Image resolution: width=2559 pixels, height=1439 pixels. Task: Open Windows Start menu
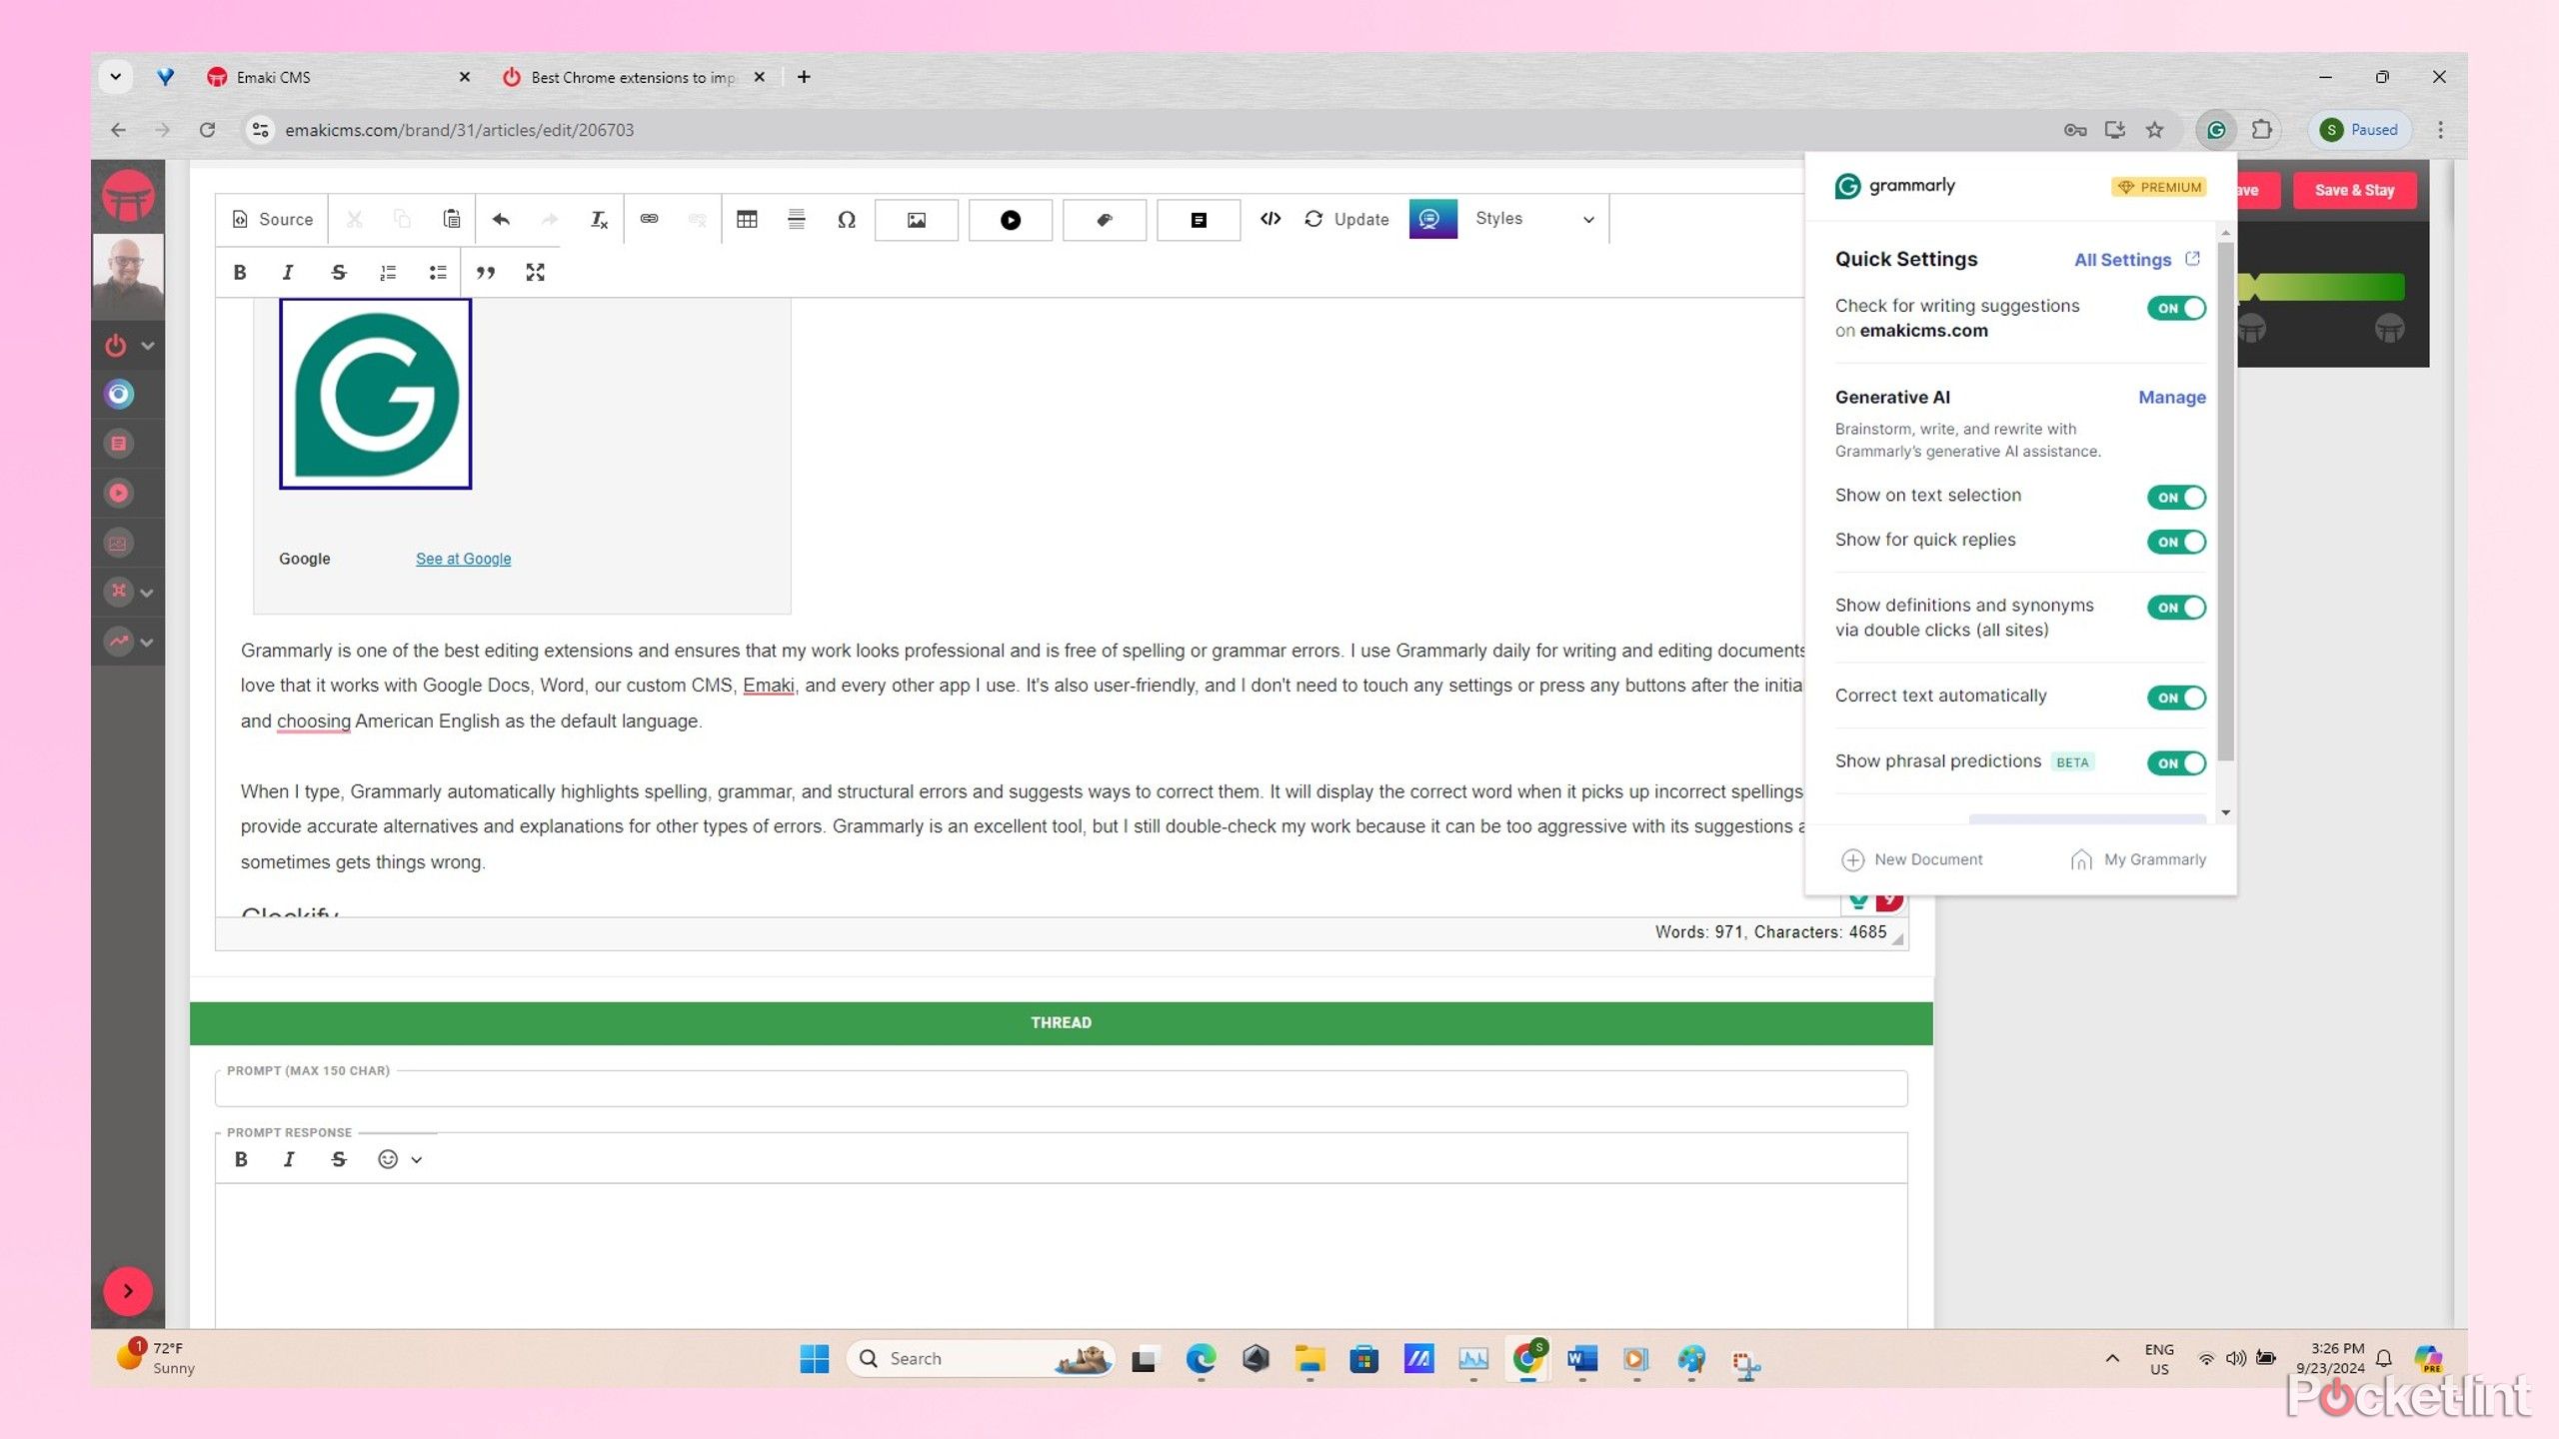[x=815, y=1359]
